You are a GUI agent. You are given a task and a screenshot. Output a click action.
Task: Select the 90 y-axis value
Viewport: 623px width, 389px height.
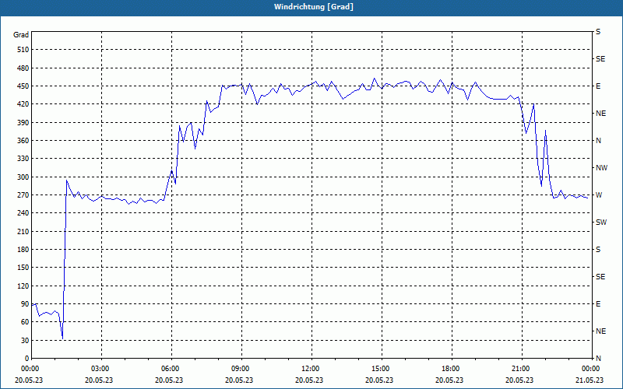[25, 304]
